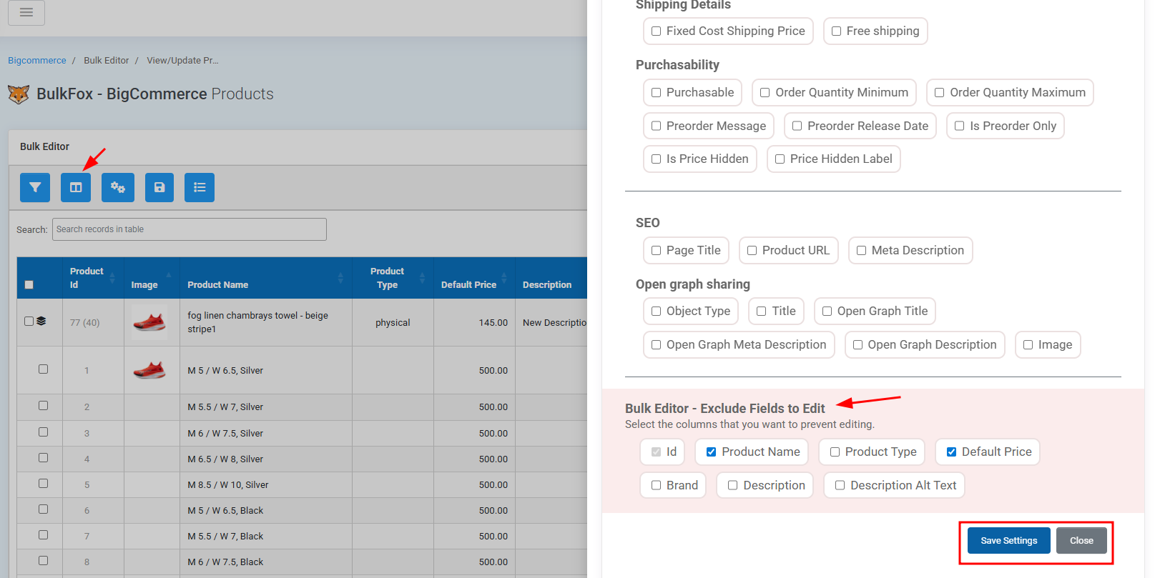This screenshot has width=1155, height=578.
Task: Select the checkbox for variant M 8.5 / W 10, Silver
Action: click(44, 484)
